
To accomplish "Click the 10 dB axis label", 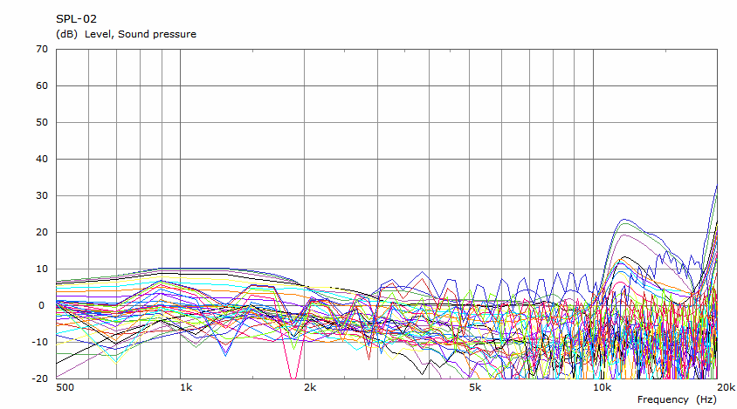I will [42, 269].
